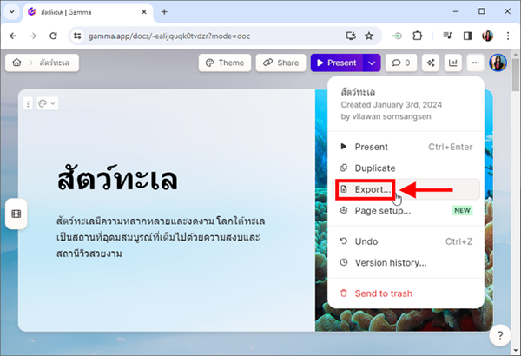Click the Created January 3rd, 2024 text

[391, 105]
